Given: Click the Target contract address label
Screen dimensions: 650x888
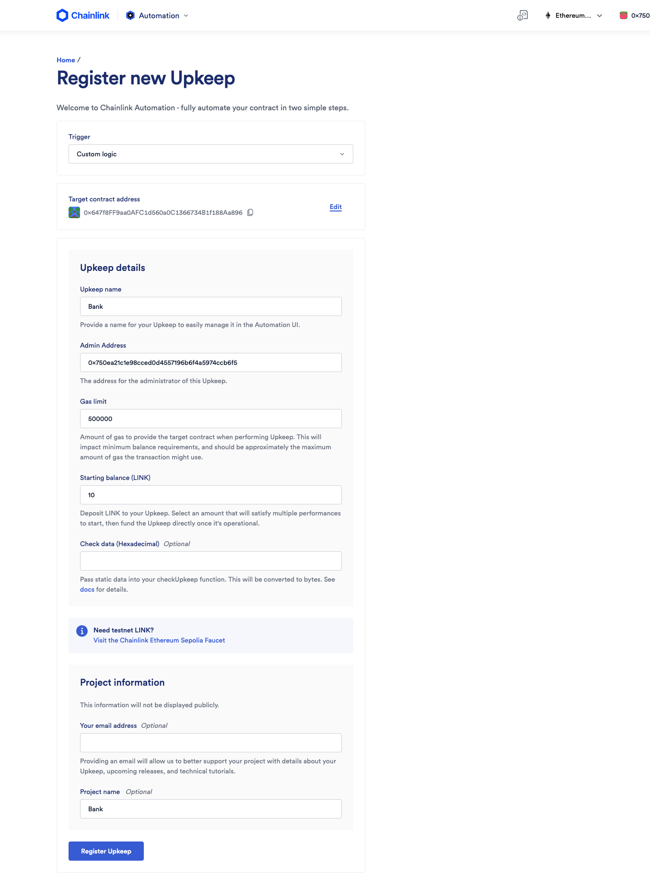Looking at the screenshot, I should pos(104,199).
